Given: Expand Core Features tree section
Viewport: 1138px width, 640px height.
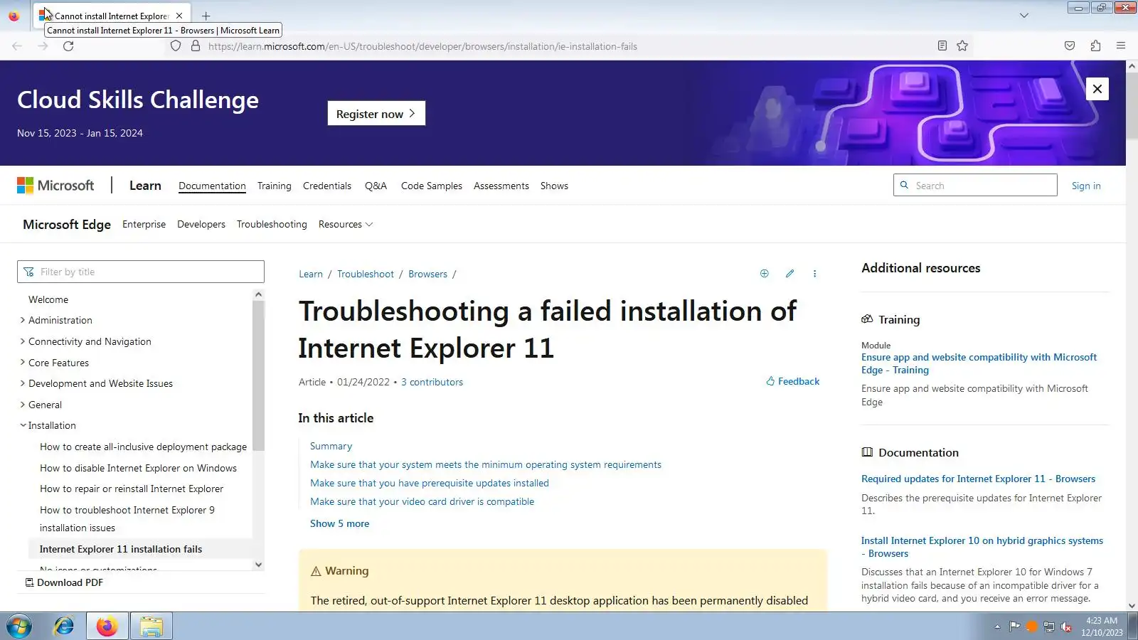Looking at the screenshot, I should (x=23, y=363).
